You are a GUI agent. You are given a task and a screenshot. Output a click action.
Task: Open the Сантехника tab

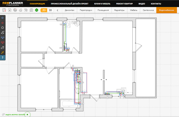(148, 10)
